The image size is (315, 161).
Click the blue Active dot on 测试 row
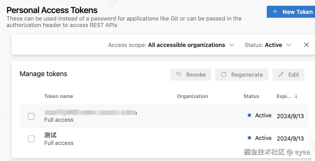[x=249, y=138]
